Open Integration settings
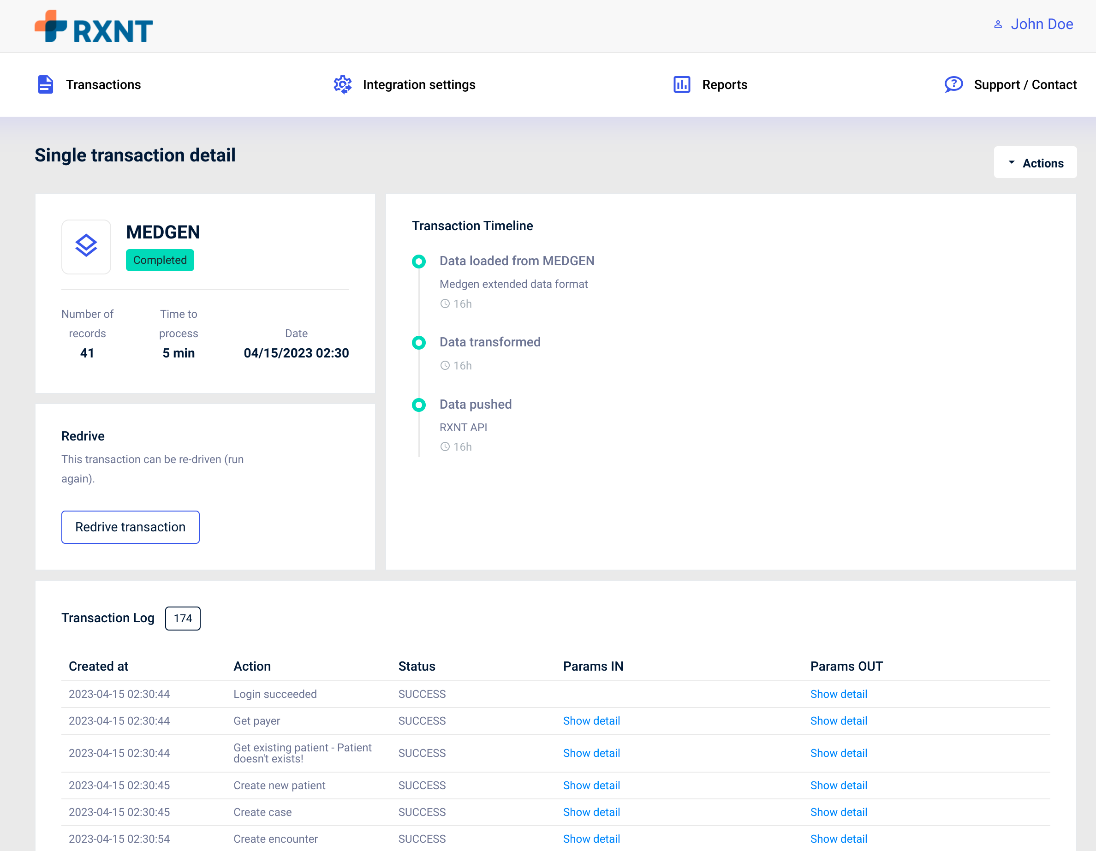The image size is (1096, 851). click(x=419, y=84)
